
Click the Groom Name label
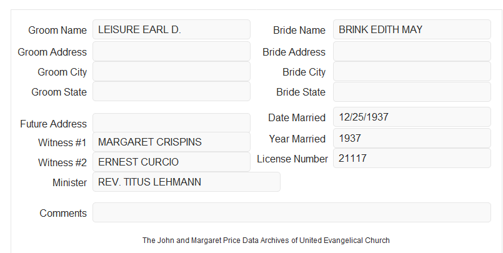point(57,30)
